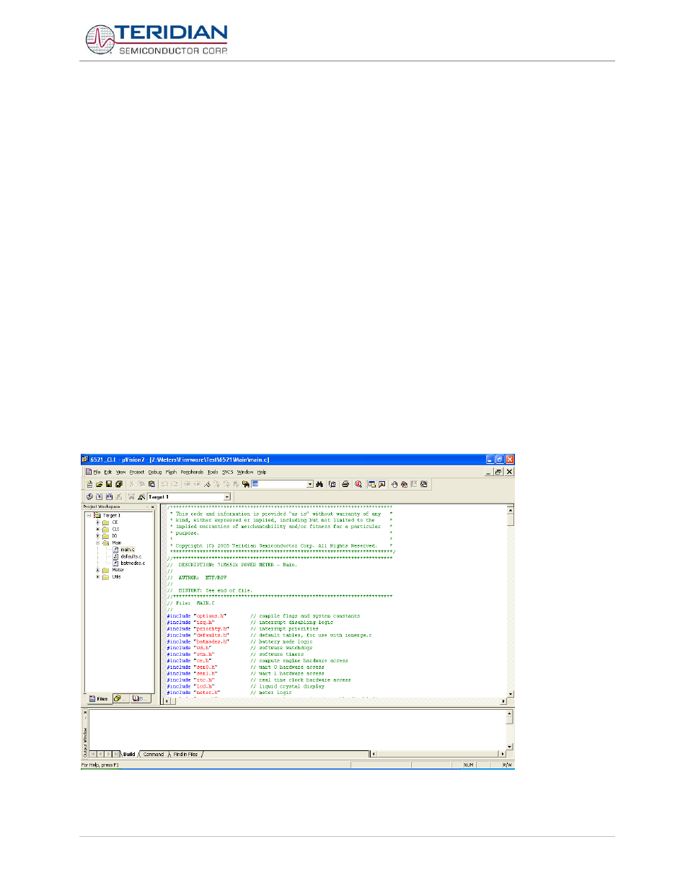688x891 pixels.
Task: Expand the IO folder
Action: coord(97,536)
